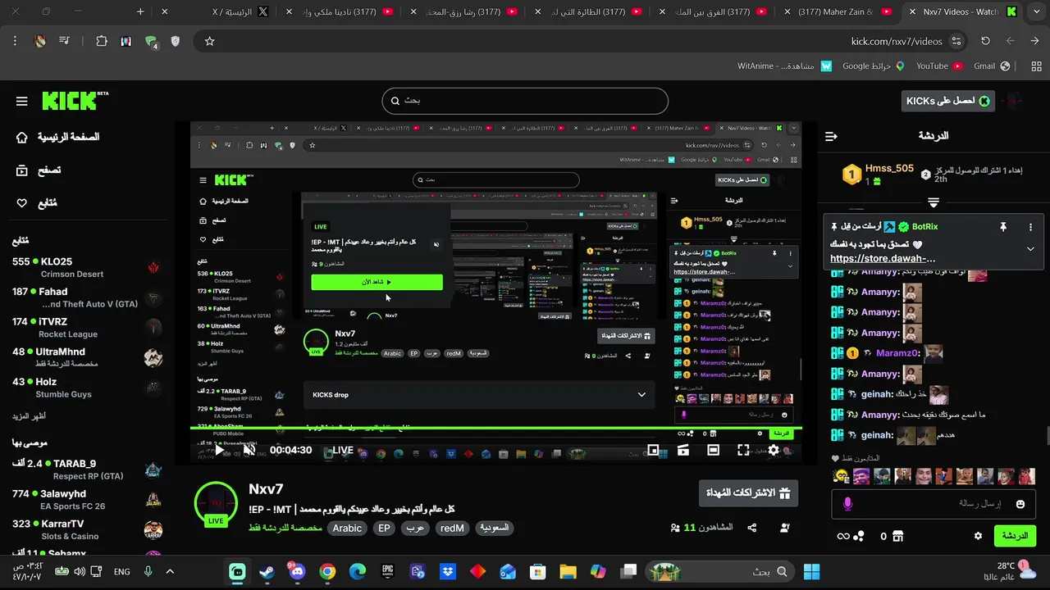Open video player settings gear
This screenshot has width=1050, height=590.
point(774,450)
